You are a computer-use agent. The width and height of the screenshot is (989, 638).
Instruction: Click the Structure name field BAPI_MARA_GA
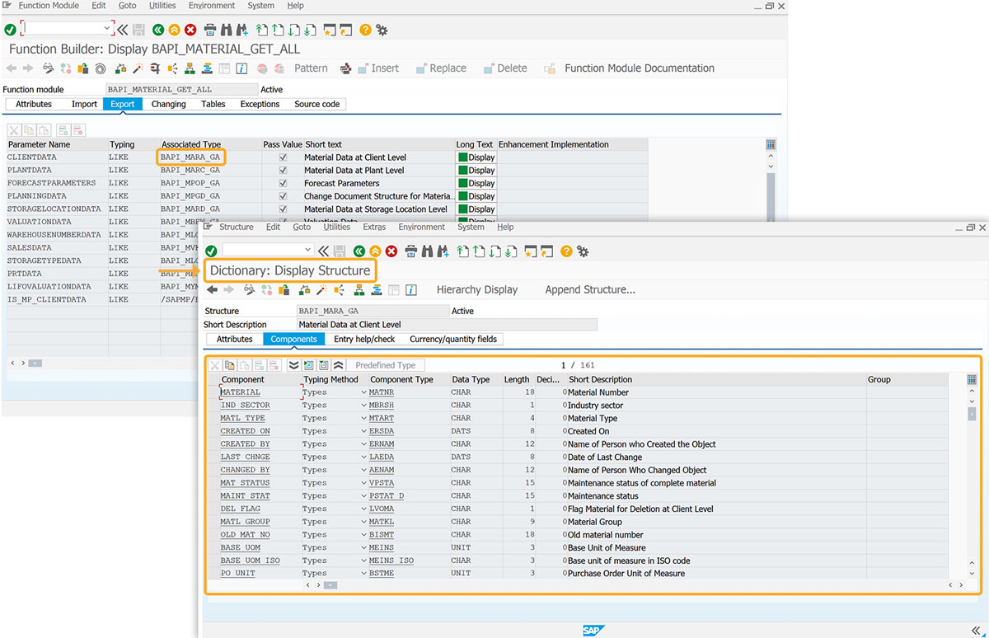click(x=373, y=312)
